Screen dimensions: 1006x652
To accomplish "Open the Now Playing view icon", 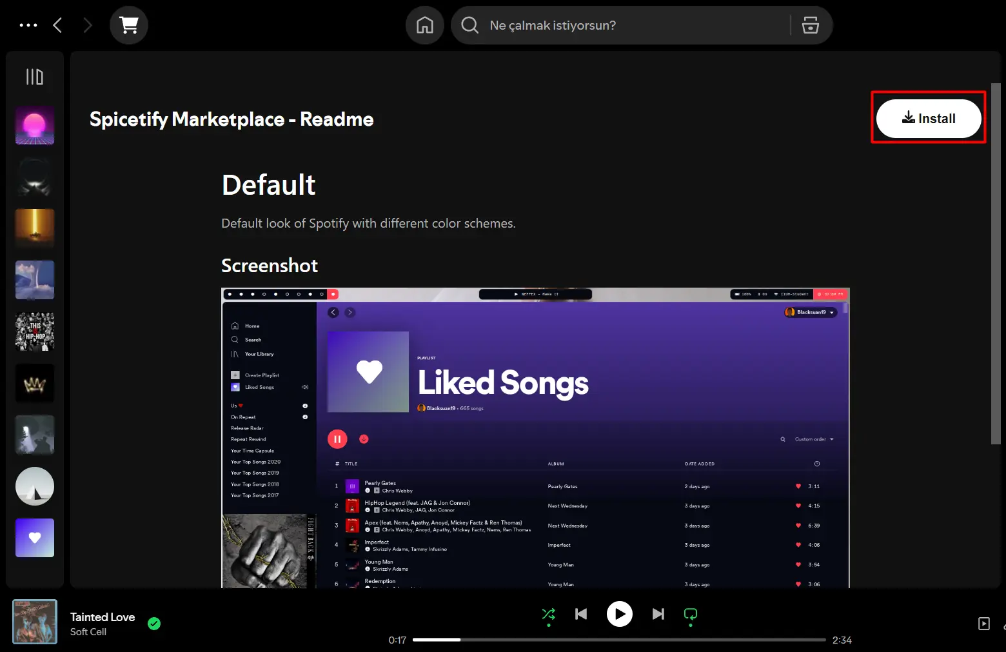I will pyautogui.click(x=984, y=624).
